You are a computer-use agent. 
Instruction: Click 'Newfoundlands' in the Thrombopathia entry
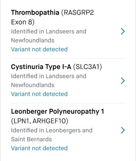point(33,40)
